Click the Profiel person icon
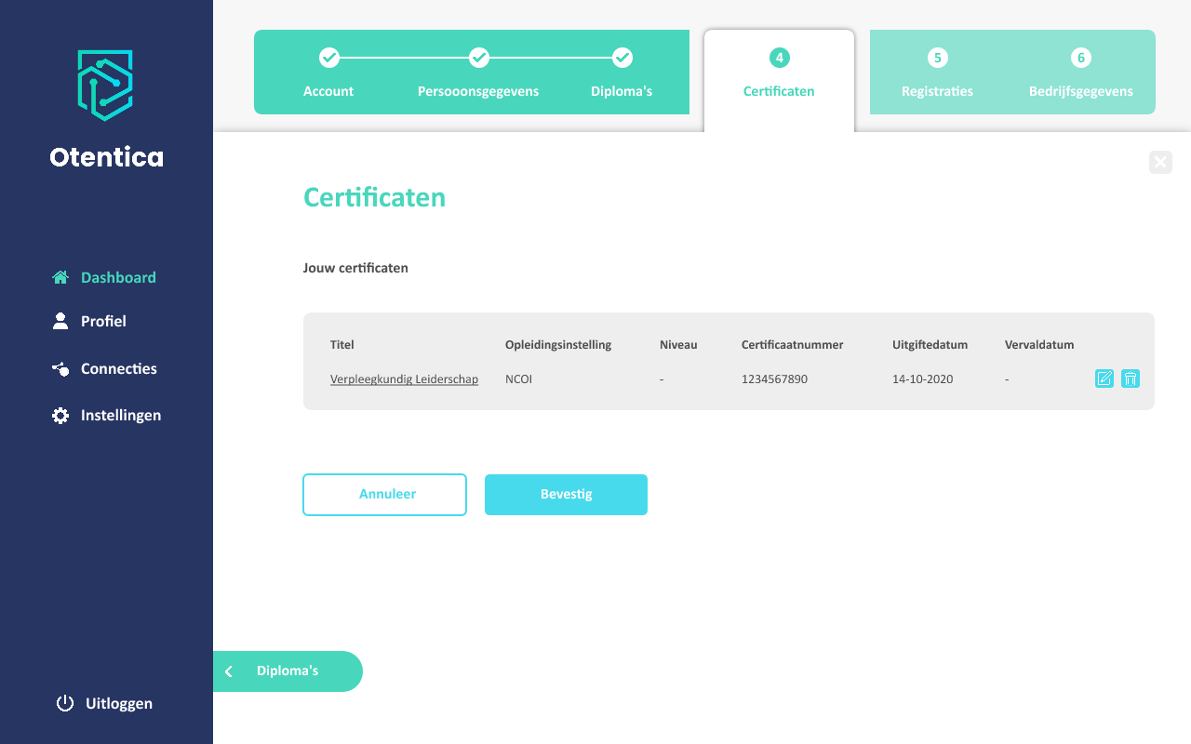 [x=60, y=321]
